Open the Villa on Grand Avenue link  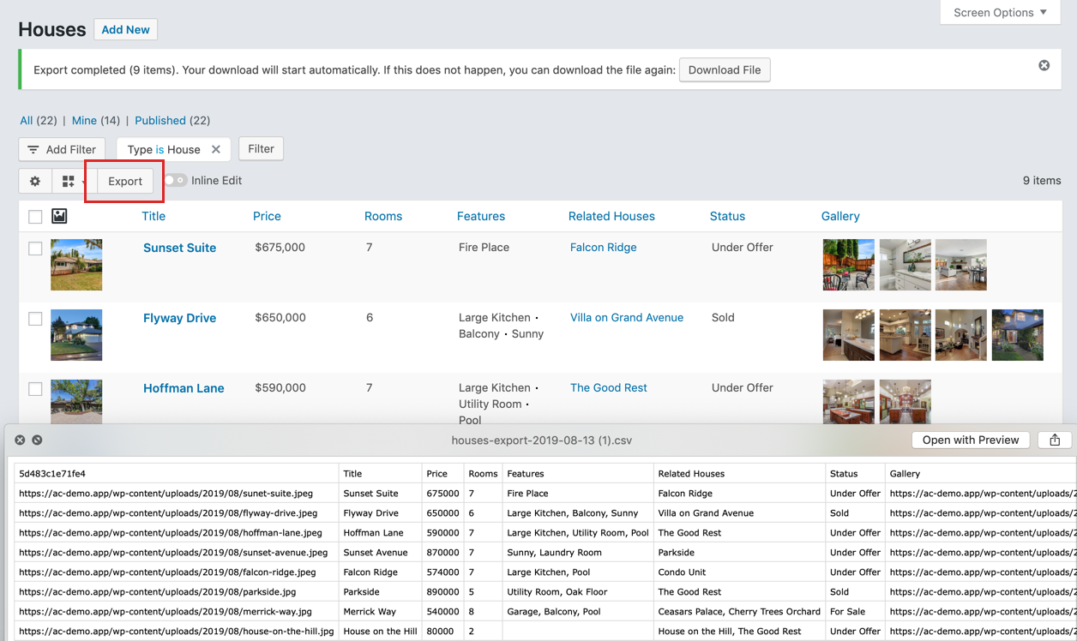(627, 317)
